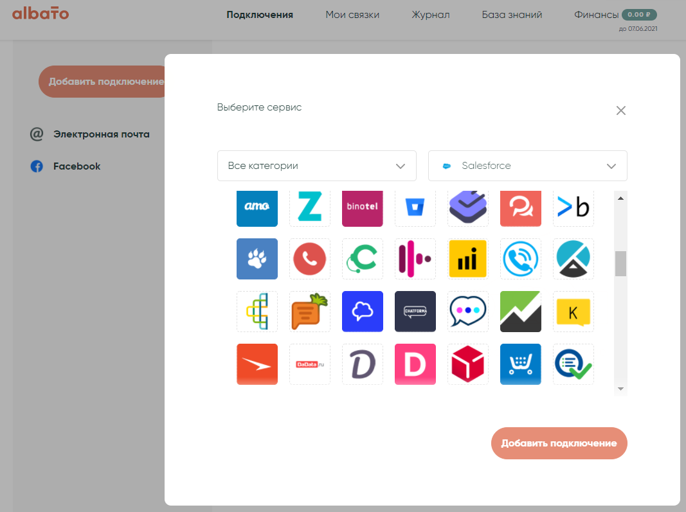Viewport: 686px width, 512px height.
Task: Select the blue paw print icon
Action: click(x=257, y=259)
